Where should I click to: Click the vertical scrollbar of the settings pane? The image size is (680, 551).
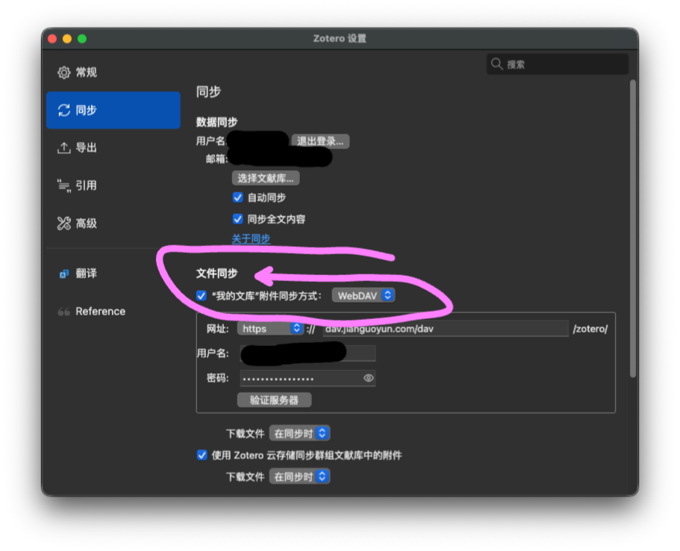pyautogui.click(x=633, y=228)
